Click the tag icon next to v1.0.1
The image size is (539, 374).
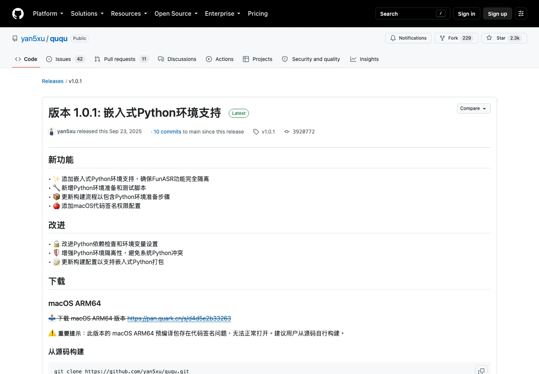(256, 132)
